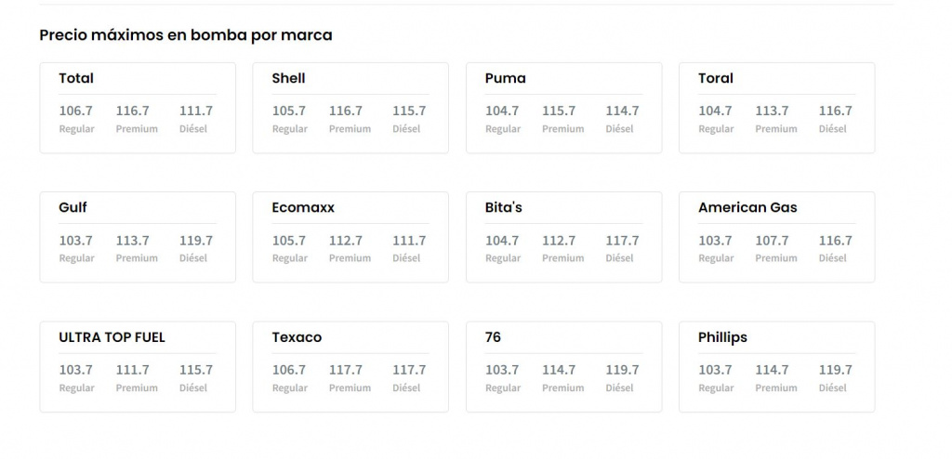Select Puma's Premium price 115.7

click(559, 111)
